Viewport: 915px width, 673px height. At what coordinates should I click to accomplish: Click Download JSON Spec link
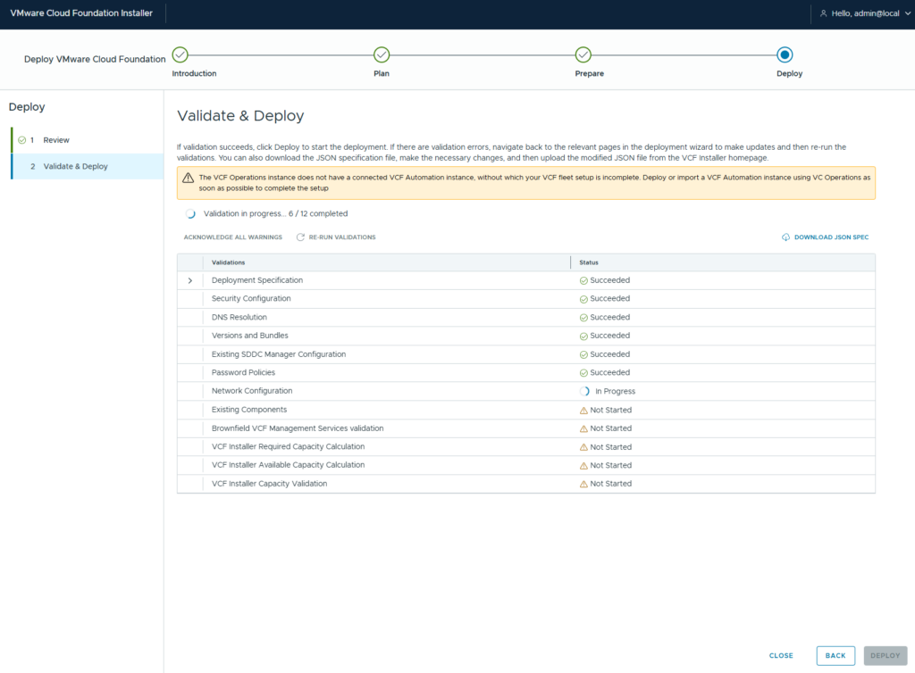pyautogui.click(x=832, y=237)
